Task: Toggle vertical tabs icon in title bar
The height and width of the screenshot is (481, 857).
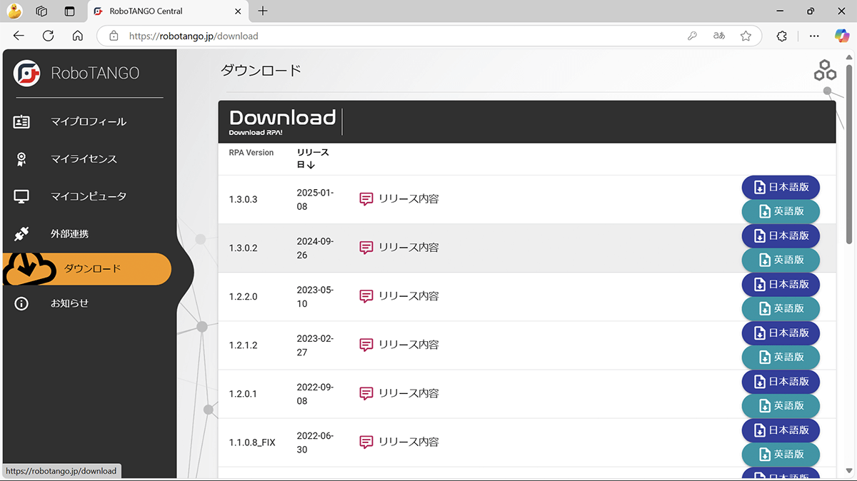Action: [69, 11]
